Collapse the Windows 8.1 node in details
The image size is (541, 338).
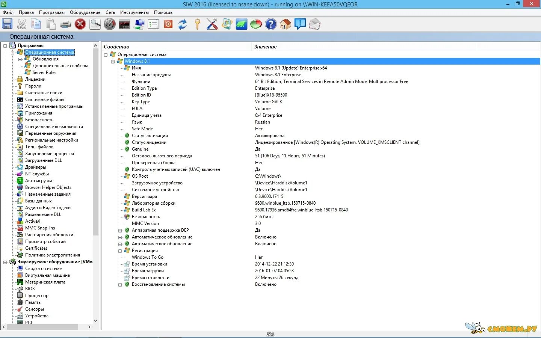113,62
